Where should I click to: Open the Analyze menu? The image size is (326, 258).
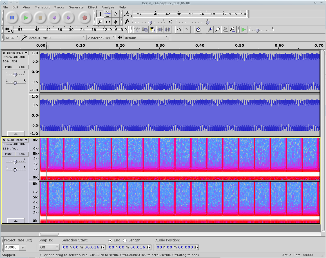(108, 7)
